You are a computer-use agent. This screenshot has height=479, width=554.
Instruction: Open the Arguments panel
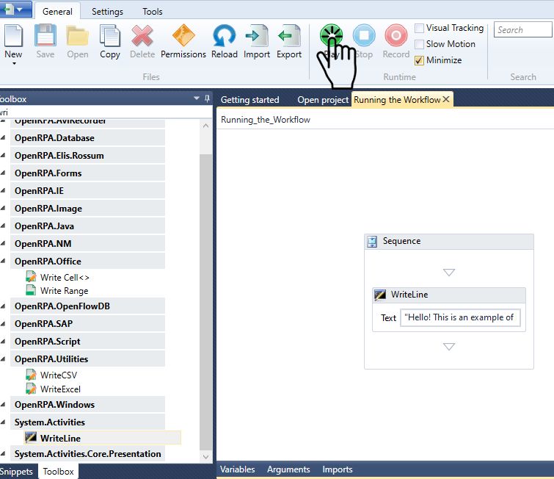pos(288,469)
